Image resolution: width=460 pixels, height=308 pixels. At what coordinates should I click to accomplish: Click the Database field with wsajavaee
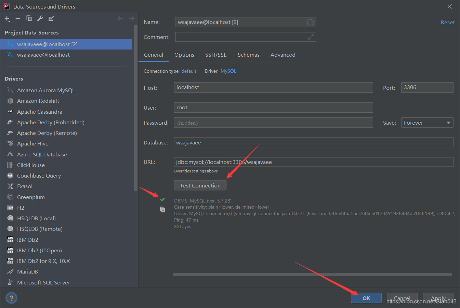click(x=314, y=142)
